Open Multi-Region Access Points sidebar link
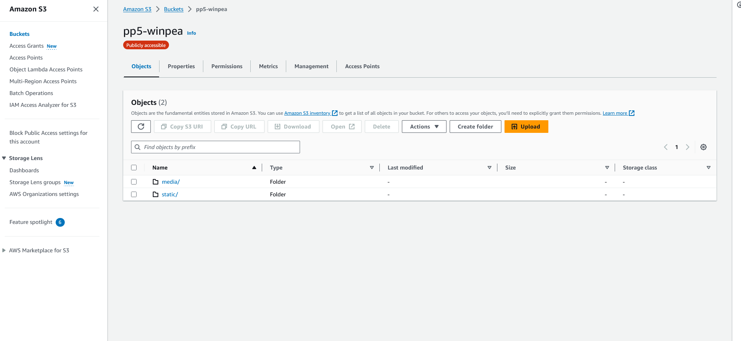The width and height of the screenshot is (741, 341). pos(43,81)
